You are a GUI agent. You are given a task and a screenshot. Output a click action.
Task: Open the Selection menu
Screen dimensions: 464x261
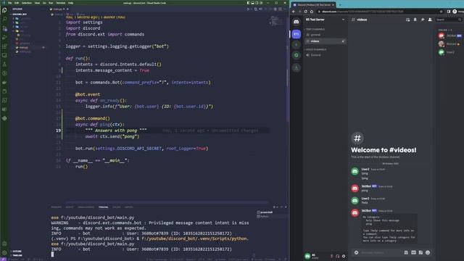[27, 3]
